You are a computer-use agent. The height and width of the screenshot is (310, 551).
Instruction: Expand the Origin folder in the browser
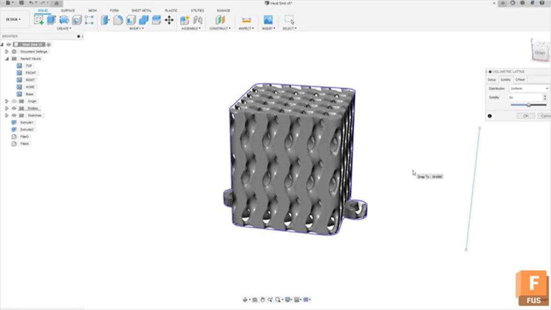(x=6, y=101)
